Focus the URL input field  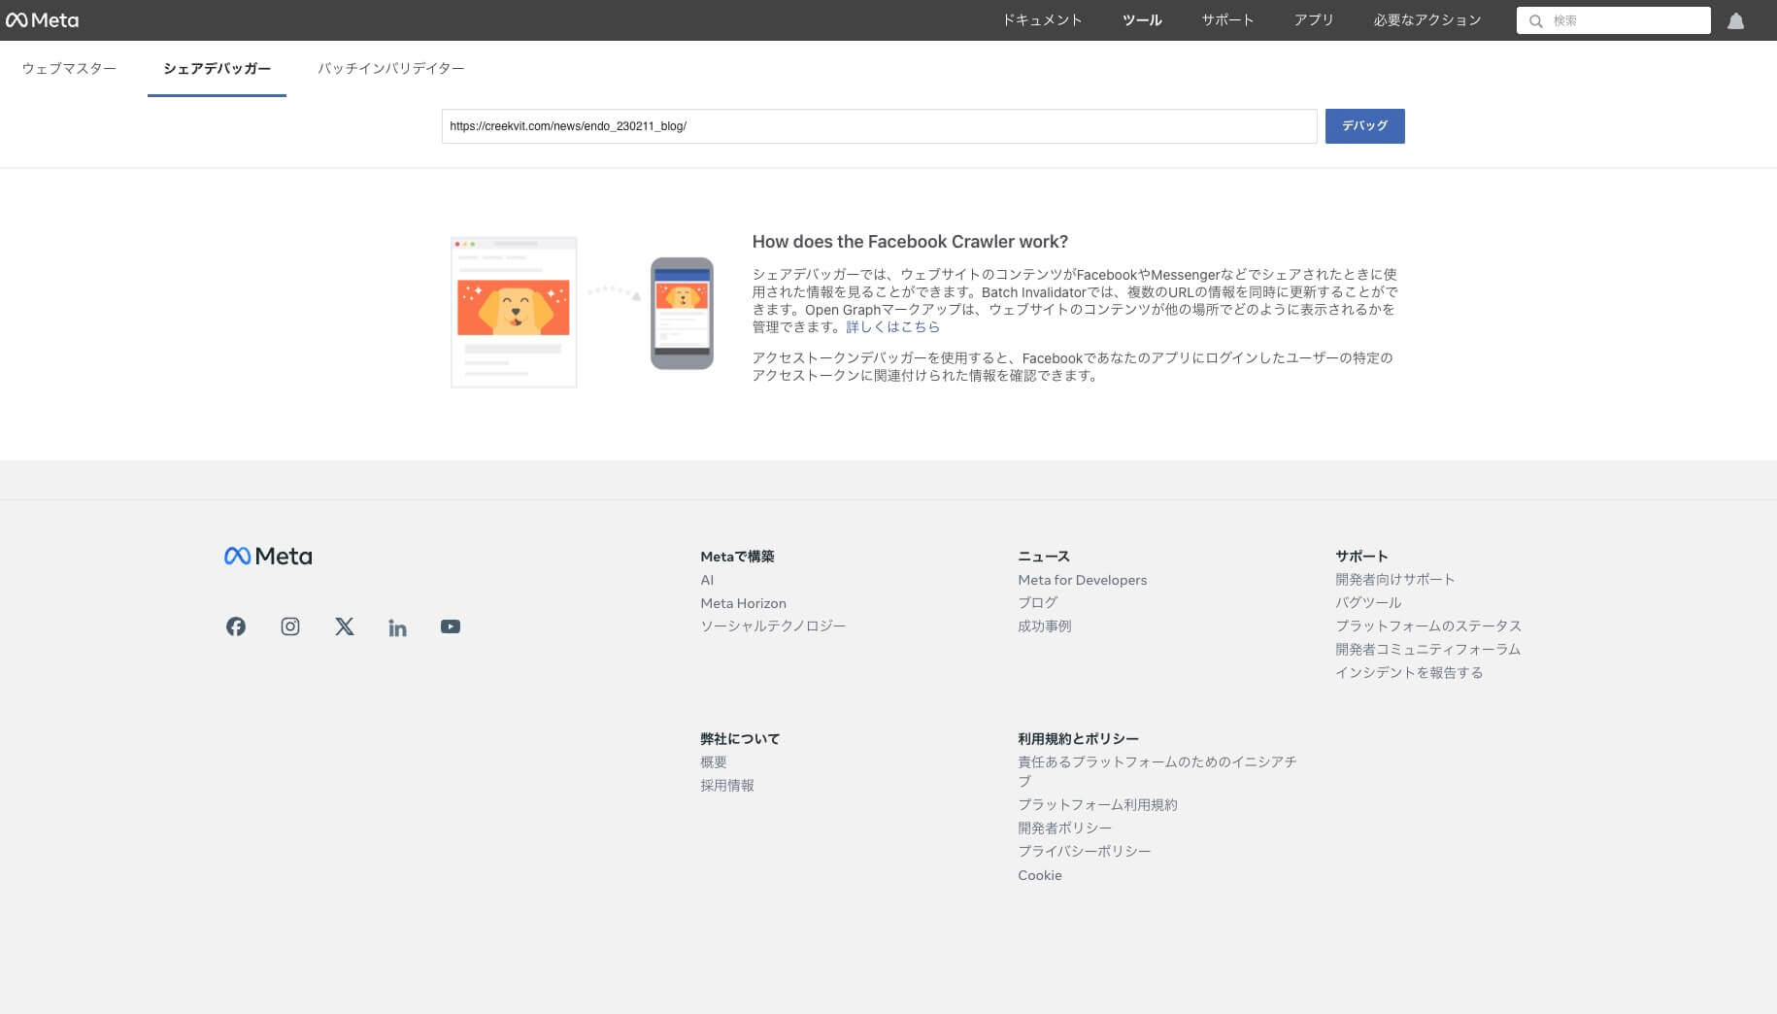[879, 126]
